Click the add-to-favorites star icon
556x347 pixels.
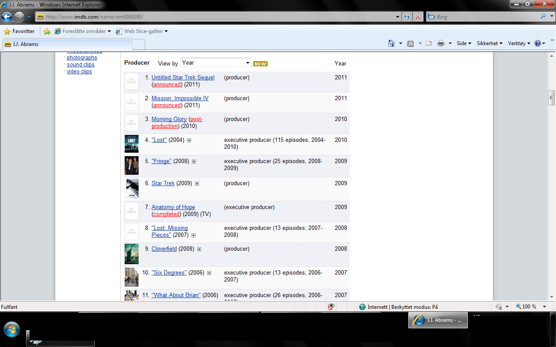[x=47, y=31]
